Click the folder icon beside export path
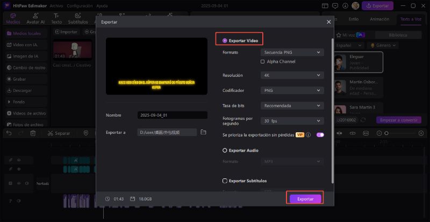430x222 pixels. [x=203, y=132]
